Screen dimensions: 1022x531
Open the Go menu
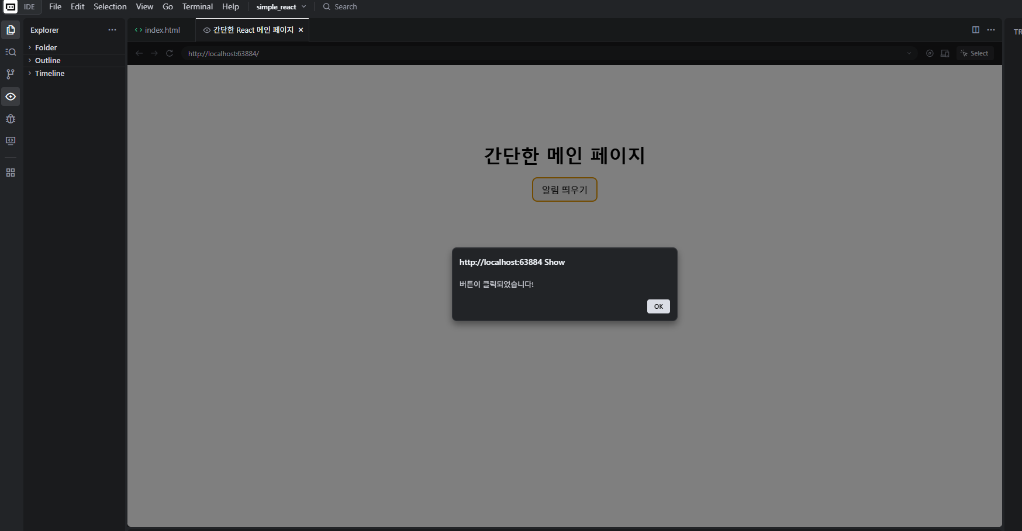(x=168, y=7)
